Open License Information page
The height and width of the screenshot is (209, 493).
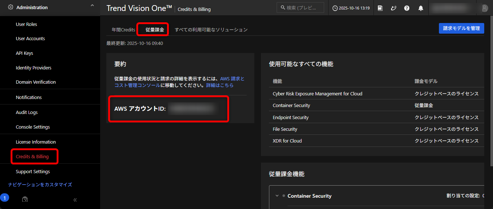point(36,142)
